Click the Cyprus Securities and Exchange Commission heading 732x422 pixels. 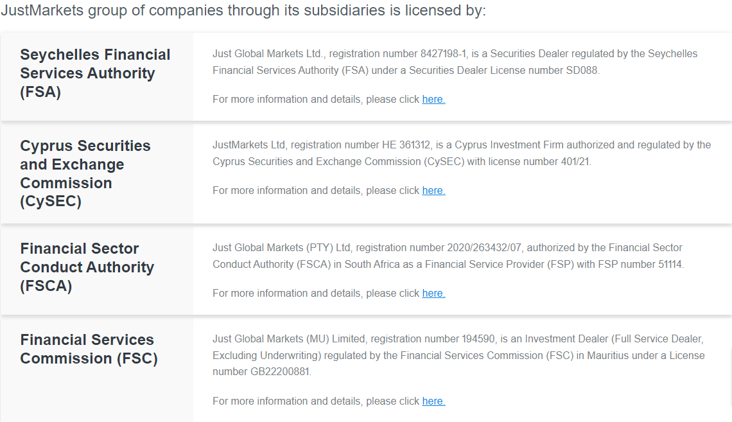click(85, 173)
